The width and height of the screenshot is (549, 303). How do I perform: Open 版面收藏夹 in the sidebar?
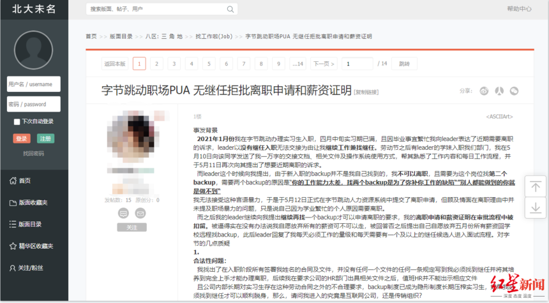(x=28, y=203)
